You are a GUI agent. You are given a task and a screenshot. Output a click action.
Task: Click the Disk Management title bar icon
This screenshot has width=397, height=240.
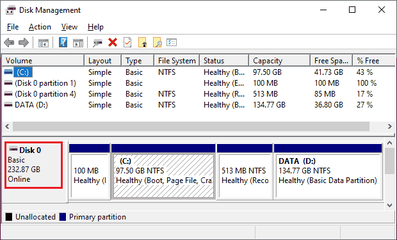pyautogui.click(x=11, y=10)
